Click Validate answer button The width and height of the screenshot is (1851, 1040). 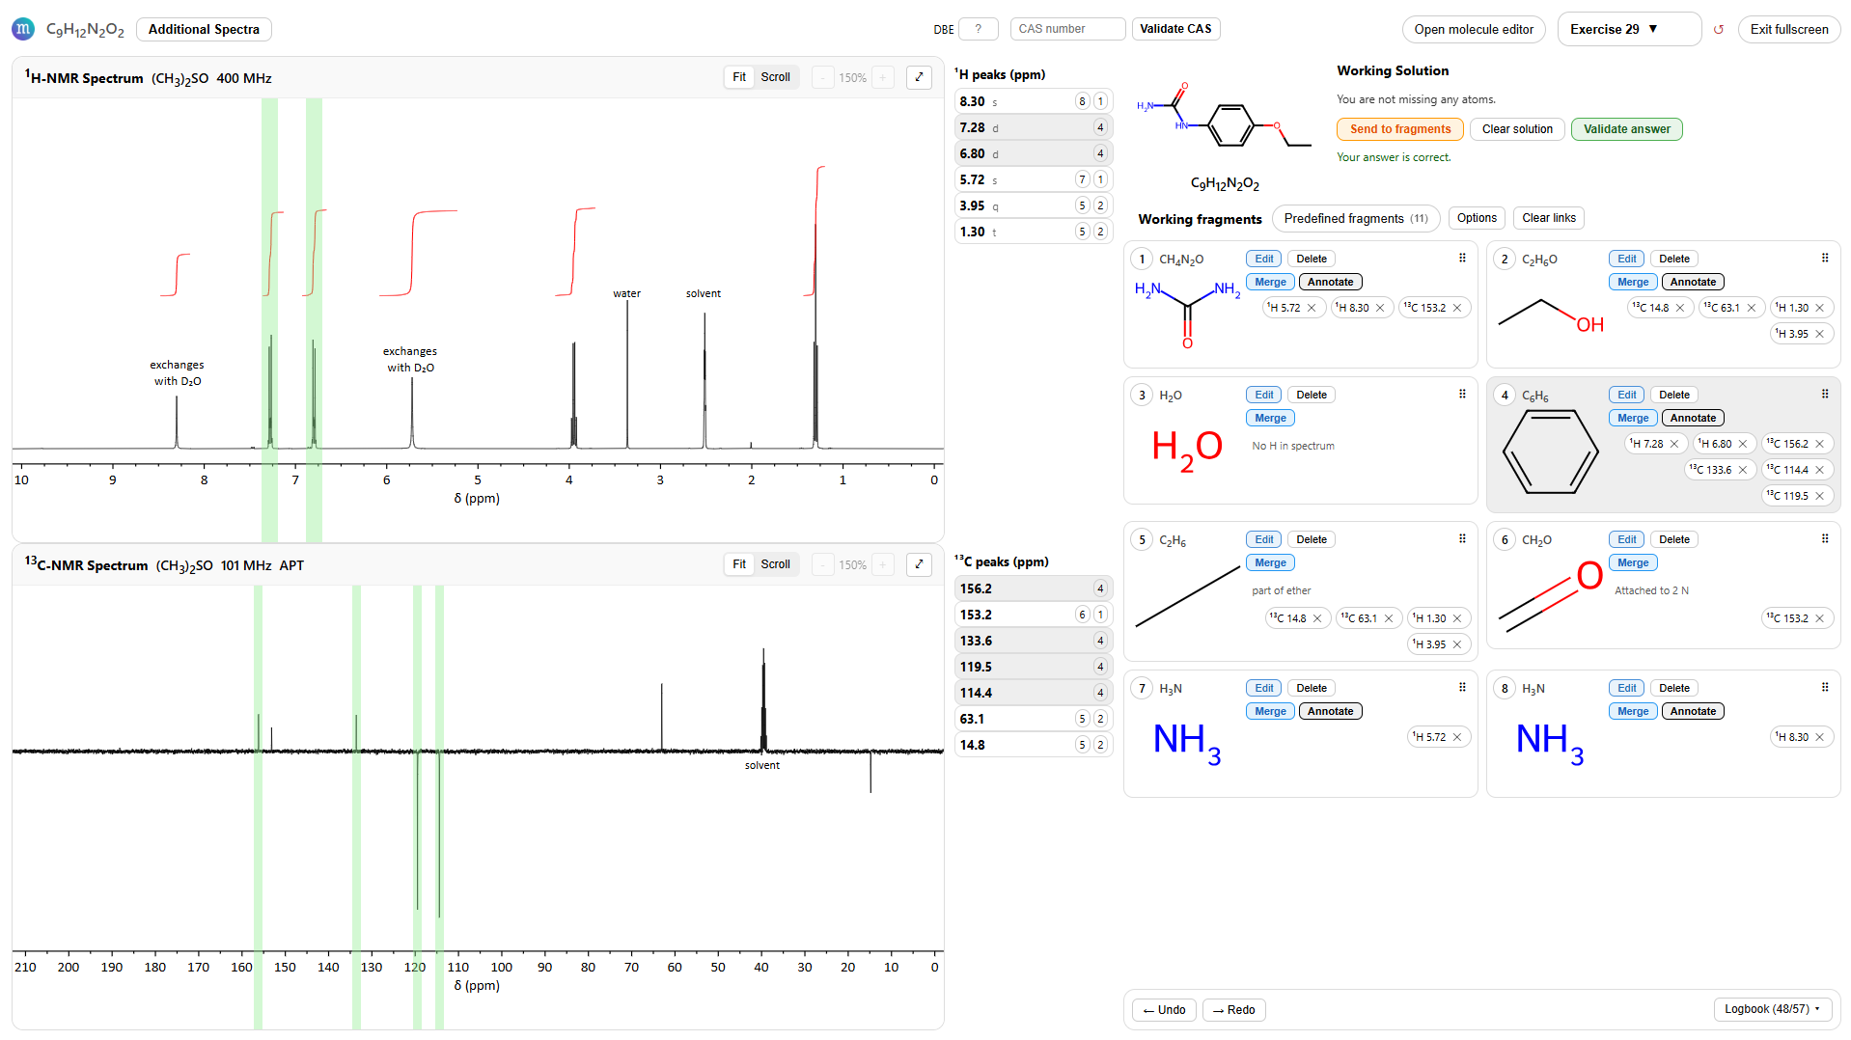[x=1626, y=129]
